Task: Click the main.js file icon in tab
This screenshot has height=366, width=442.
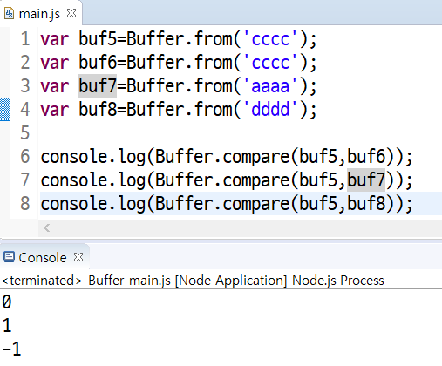Action: point(9,14)
